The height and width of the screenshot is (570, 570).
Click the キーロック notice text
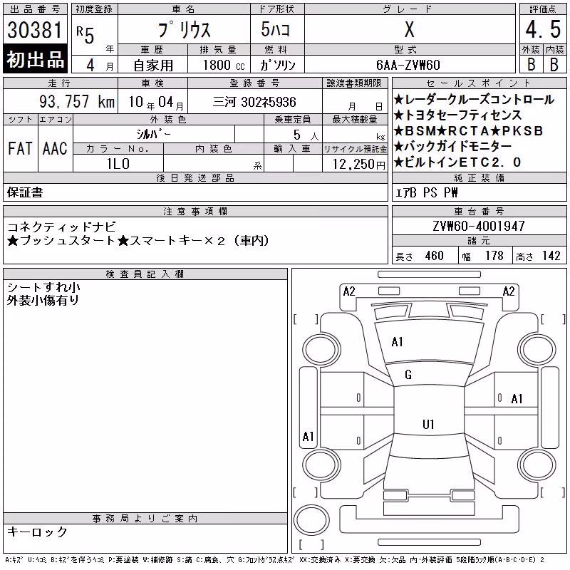pos(37,532)
